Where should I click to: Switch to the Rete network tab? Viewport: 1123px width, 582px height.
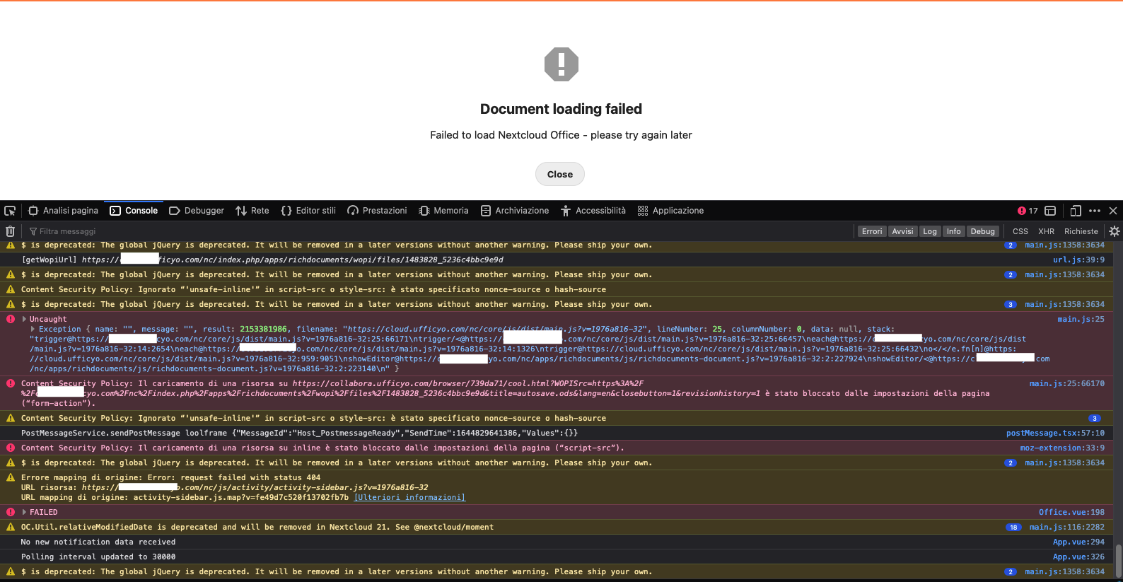point(252,211)
